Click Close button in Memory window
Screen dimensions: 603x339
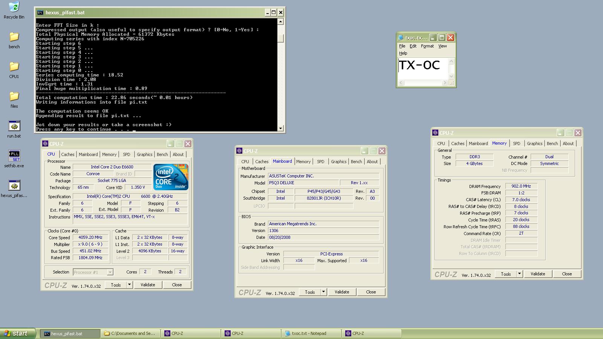(x=567, y=274)
